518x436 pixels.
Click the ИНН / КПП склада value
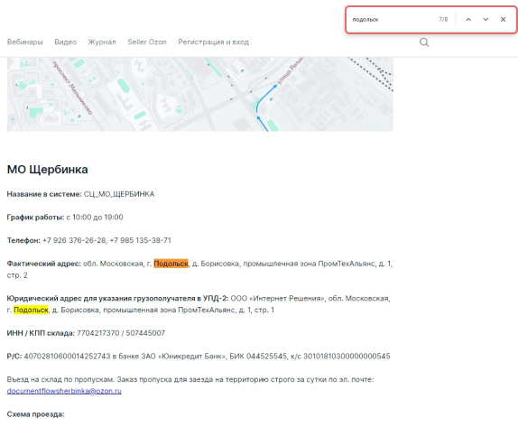(121, 333)
